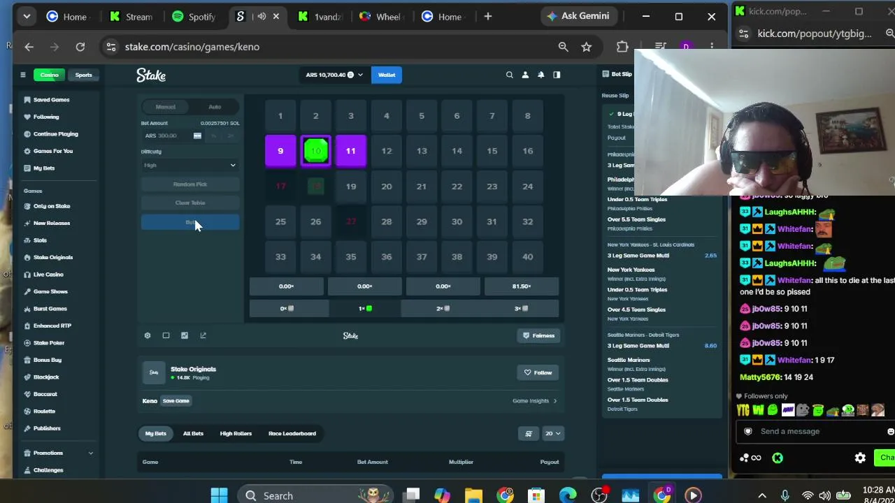The width and height of the screenshot is (895, 503).
Task: Open Saved Games in sidebar
Action: tap(51, 100)
